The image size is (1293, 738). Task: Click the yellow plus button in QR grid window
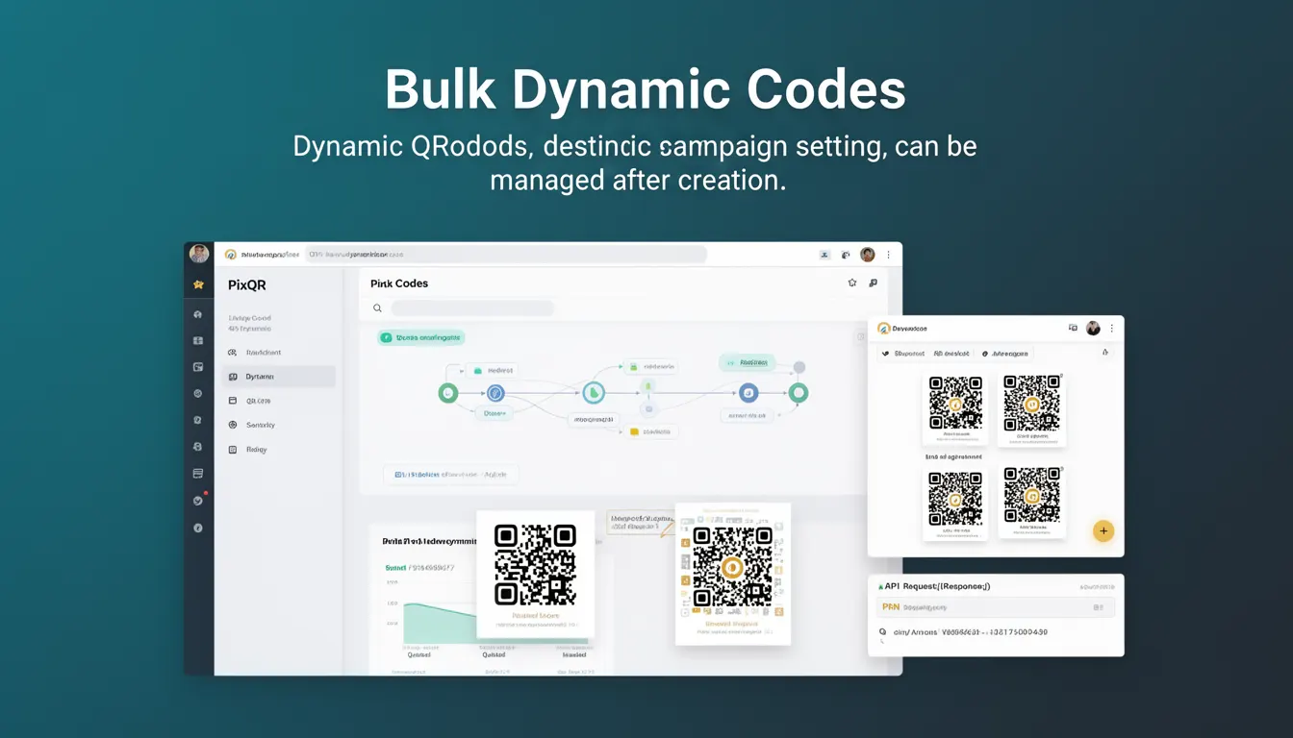tap(1103, 530)
